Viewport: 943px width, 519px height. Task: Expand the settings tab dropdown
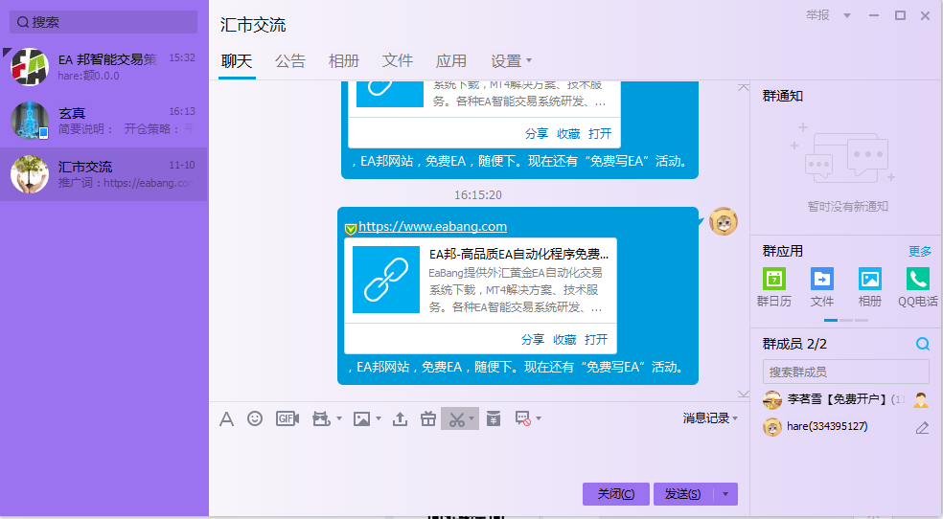pos(529,60)
